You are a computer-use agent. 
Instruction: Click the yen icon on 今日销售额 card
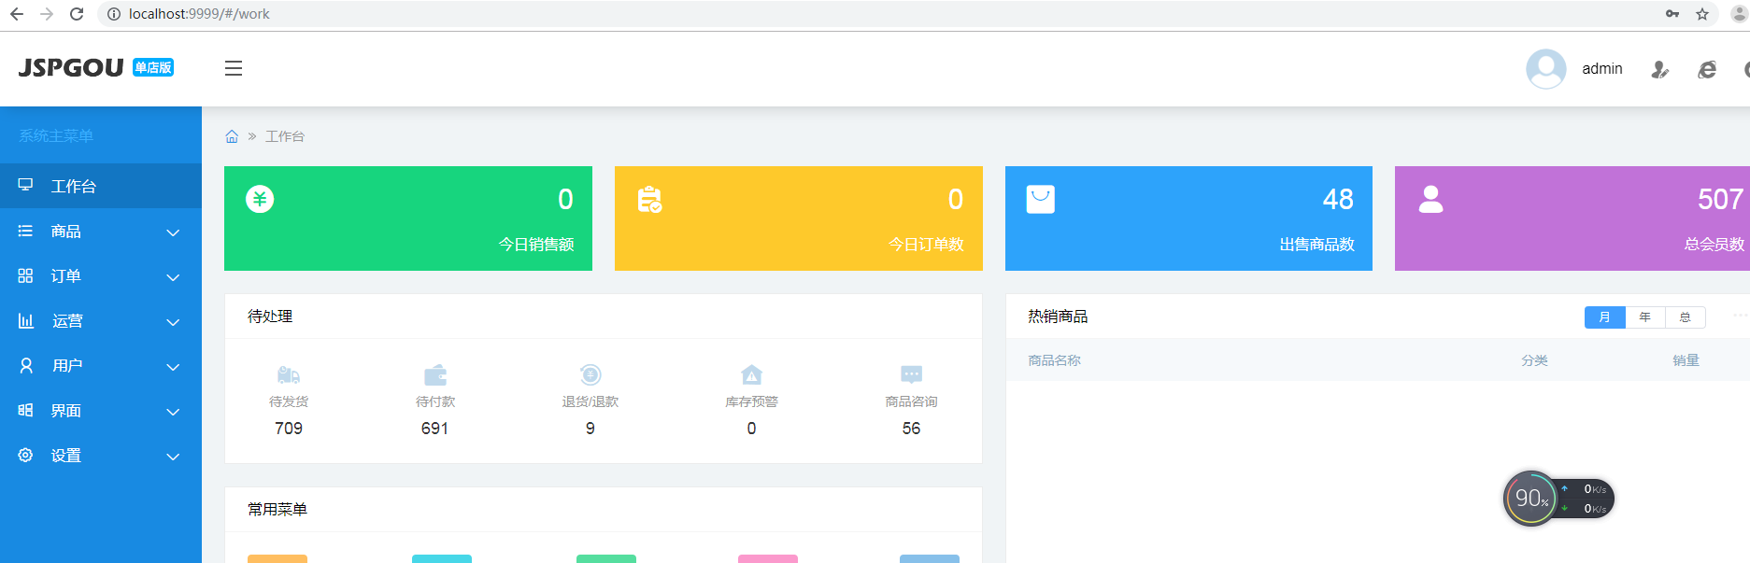pyautogui.click(x=260, y=199)
